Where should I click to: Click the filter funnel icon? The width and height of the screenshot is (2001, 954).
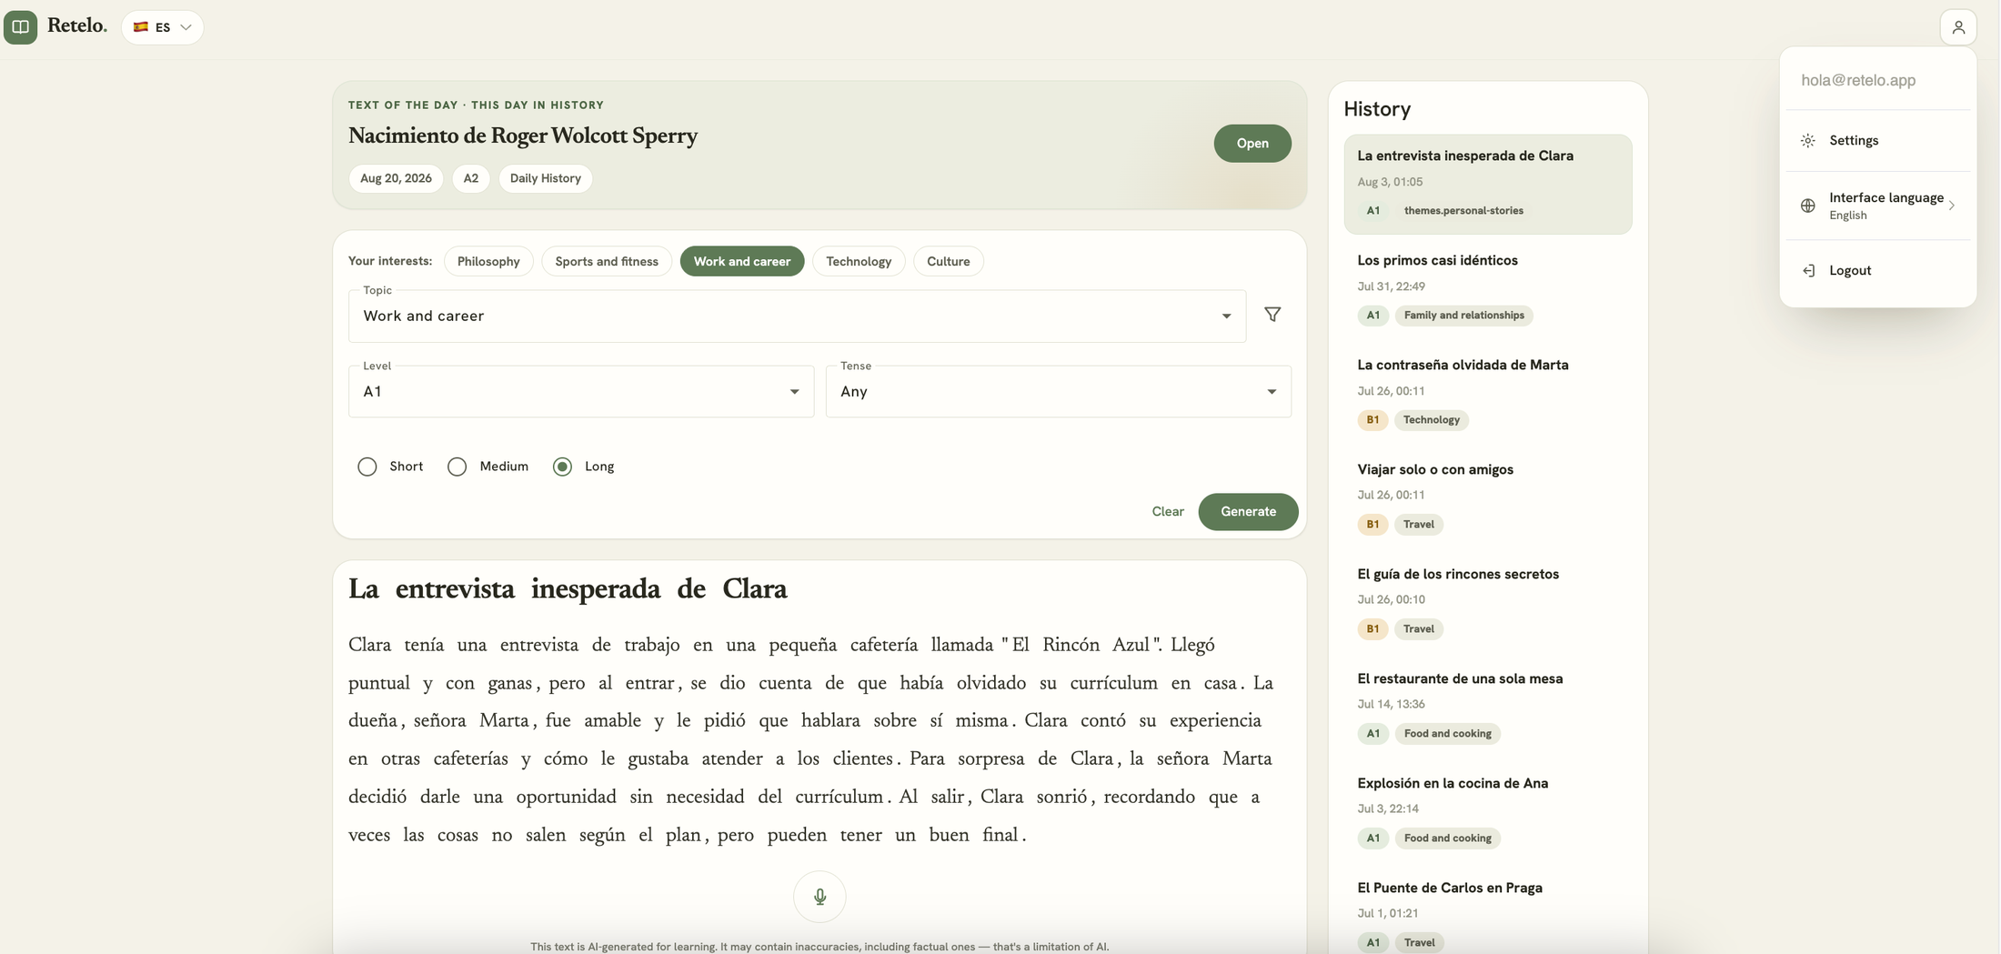(x=1272, y=315)
